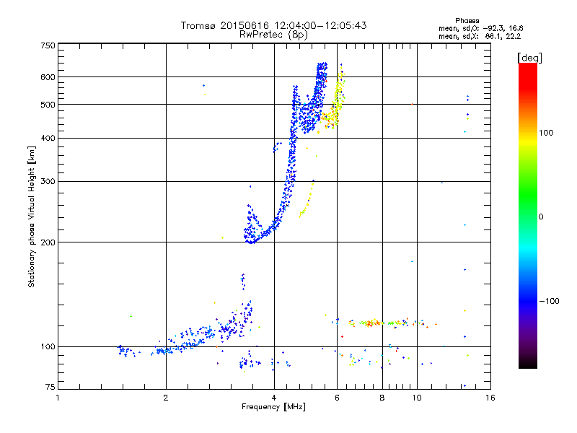Click the "Frequency [MHz]" axis label
This screenshot has height=433, width=577.
(273, 407)
